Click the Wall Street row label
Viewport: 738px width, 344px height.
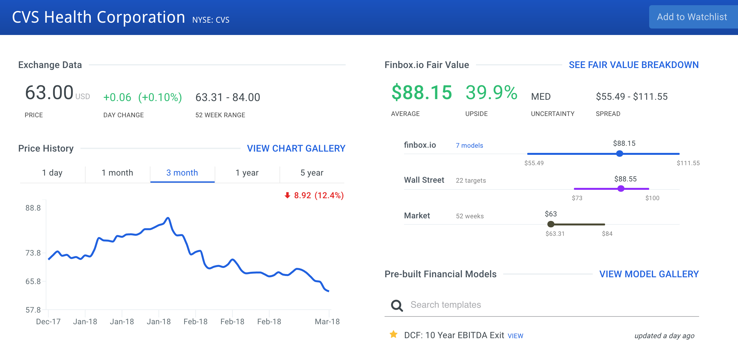pos(424,180)
